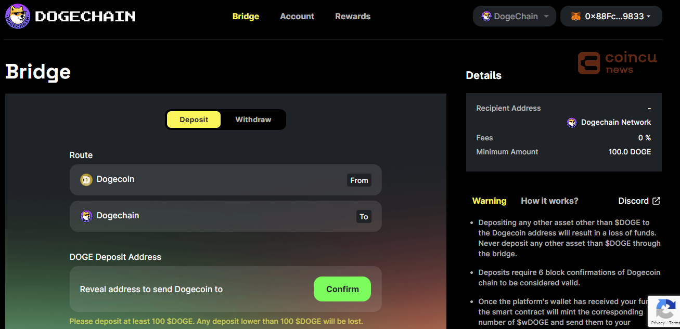Open the How it works? tab
This screenshot has width=680, height=329.
click(x=549, y=201)
